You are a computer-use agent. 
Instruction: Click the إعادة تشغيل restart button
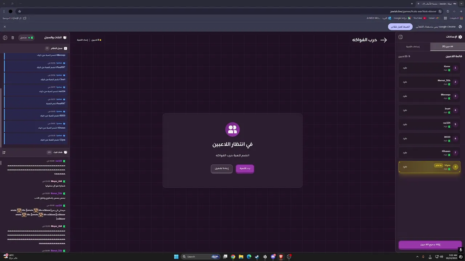[x=222, y=169]
